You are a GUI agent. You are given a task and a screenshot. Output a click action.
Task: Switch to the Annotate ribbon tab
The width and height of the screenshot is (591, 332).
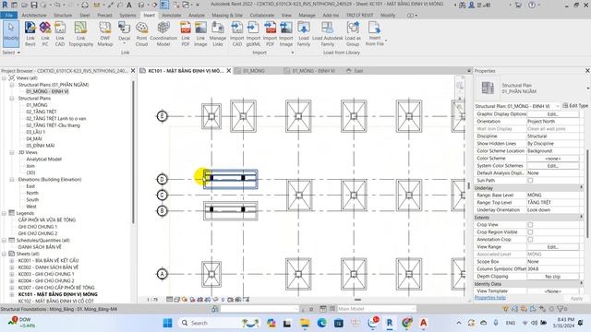pos(172,16)
